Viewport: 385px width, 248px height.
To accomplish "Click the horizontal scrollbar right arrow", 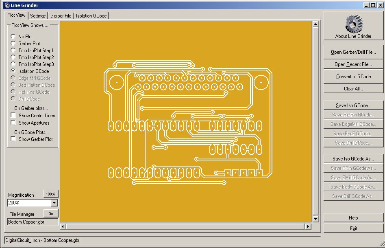I will click(x=308, y=226).
